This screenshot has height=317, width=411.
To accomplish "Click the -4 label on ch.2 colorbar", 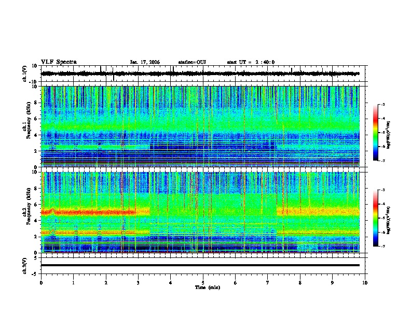I will coord(382,204).
